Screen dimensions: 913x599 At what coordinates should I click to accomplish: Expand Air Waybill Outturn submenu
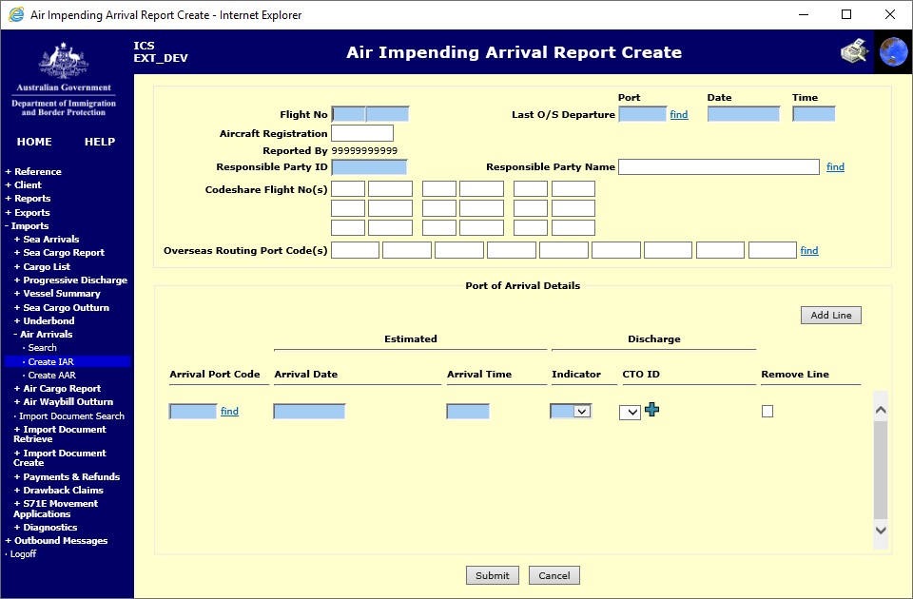pos(64,401)
